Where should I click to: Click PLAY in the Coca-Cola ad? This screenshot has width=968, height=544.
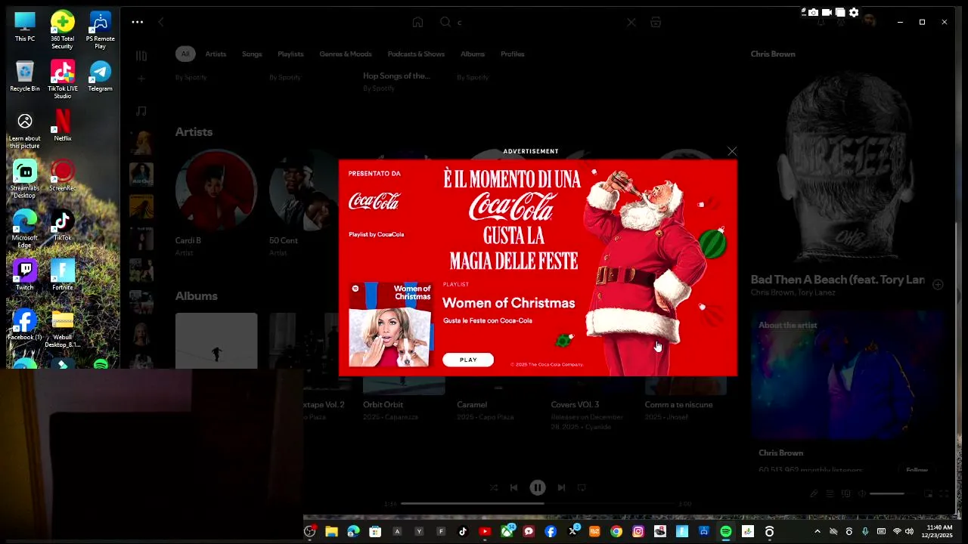coord(468,360)
